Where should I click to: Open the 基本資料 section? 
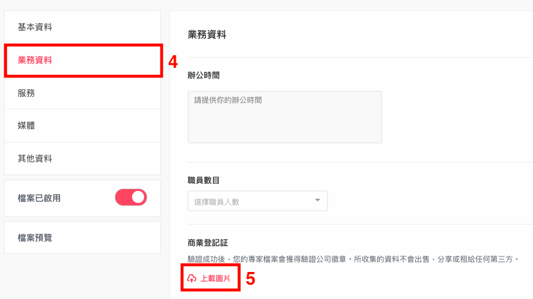pyautogui.click(x=82, y=27)
